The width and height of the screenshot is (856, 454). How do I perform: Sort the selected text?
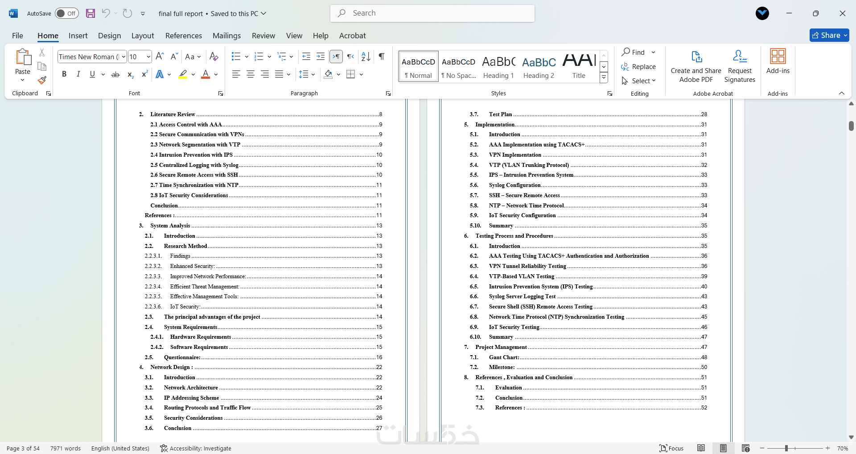point(366,57)
